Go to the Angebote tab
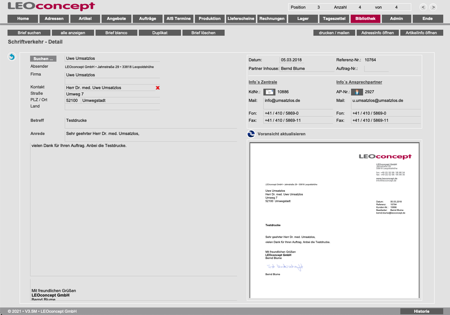Screen dimensions: 450x315 click(116, 19)
